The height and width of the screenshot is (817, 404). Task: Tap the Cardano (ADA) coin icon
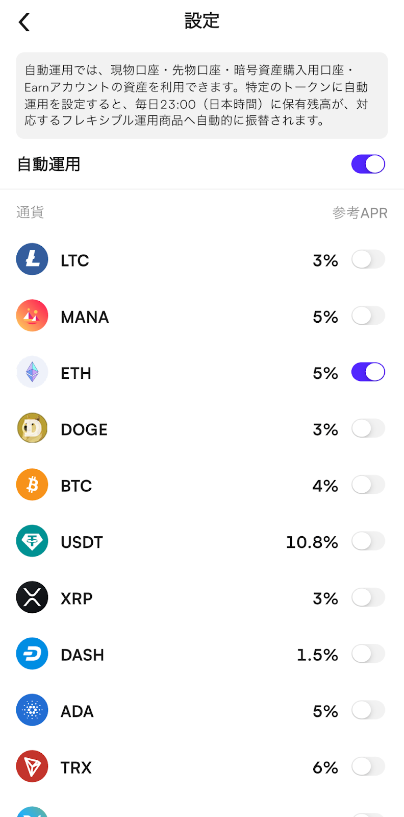pyautogui.click(x=32, y=710)
